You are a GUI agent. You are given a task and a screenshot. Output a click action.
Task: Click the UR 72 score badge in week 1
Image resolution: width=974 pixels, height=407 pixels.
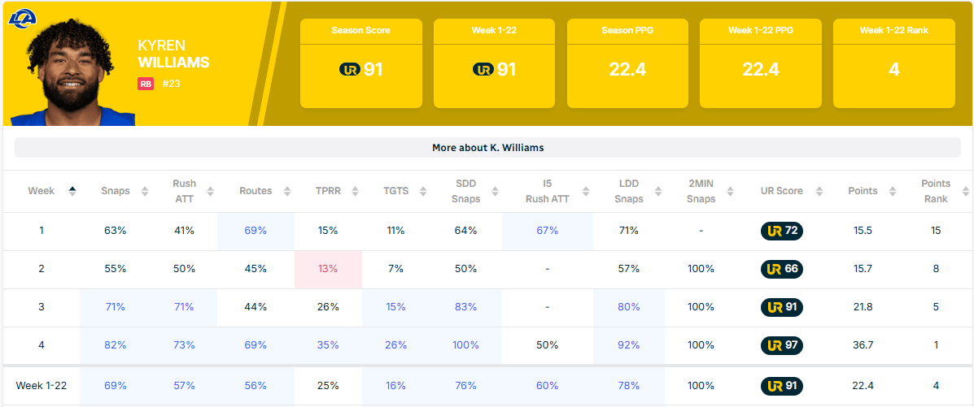click(x=781, y=231)
